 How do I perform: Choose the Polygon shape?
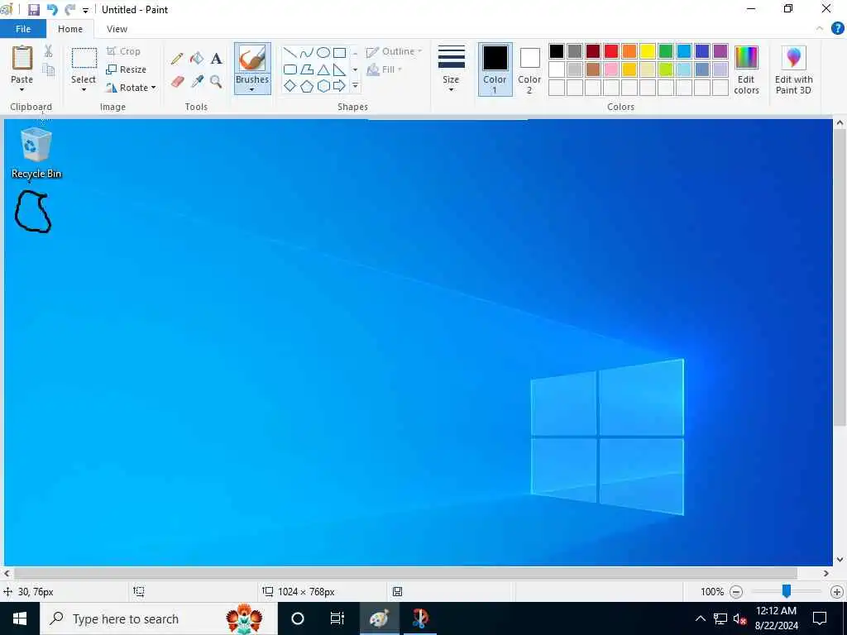tap(307, 69)
